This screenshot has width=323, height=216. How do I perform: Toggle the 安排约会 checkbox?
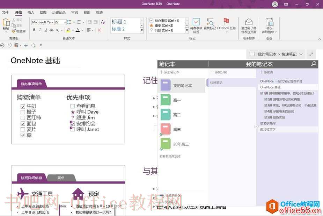72,124
